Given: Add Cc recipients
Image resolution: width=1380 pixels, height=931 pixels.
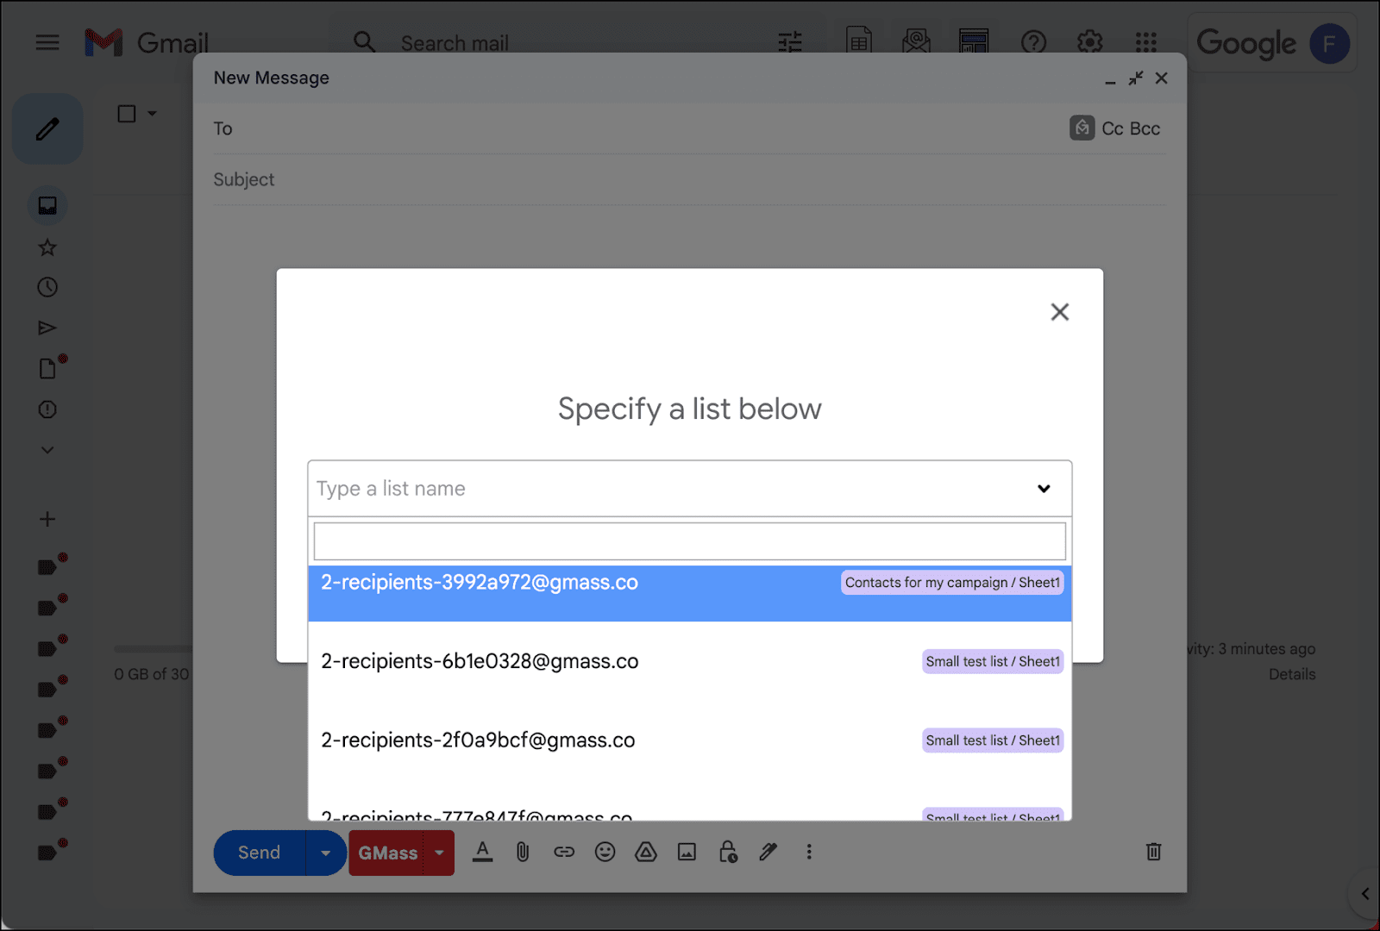Looking at the screenshot, I should (1112, 128).
